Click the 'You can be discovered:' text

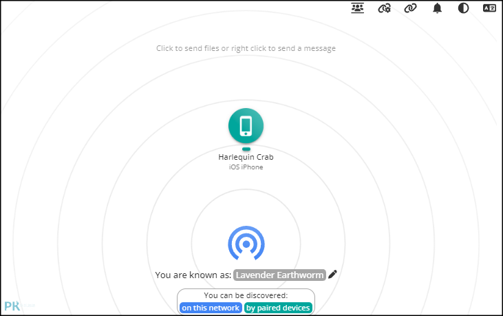[x=246, y=295]
